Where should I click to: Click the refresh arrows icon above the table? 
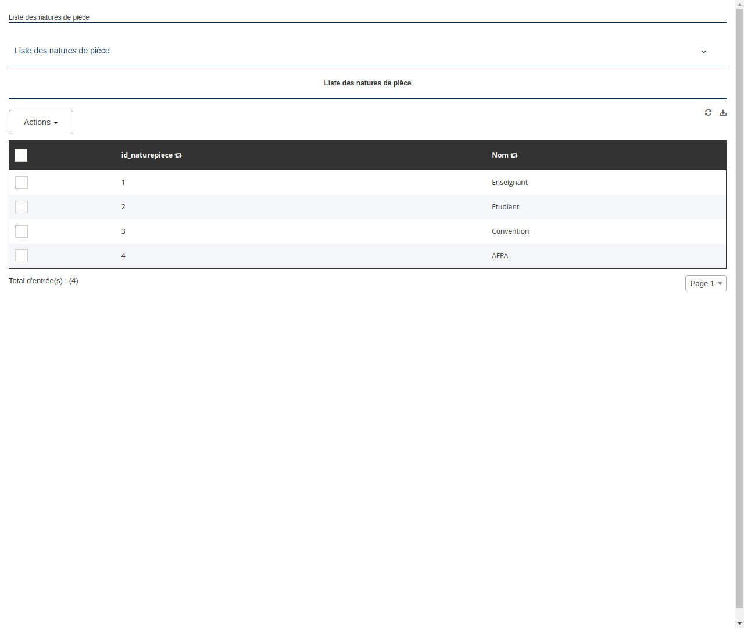pos(708,112)
